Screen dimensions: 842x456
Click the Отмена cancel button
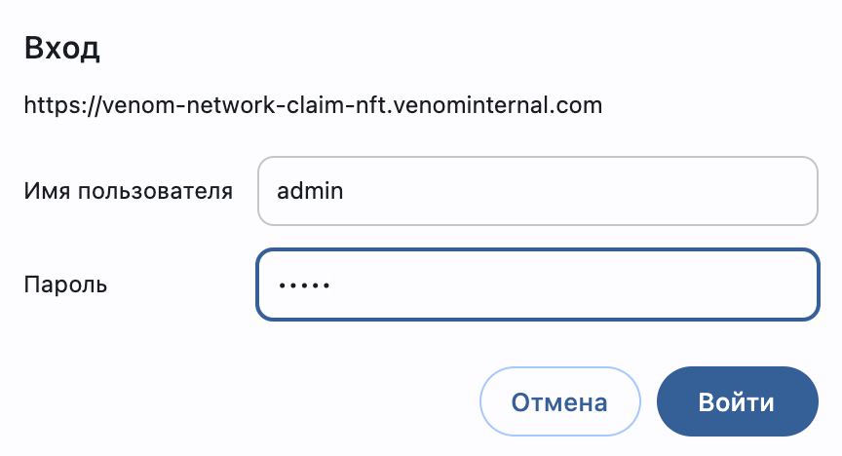pos(559,401)
